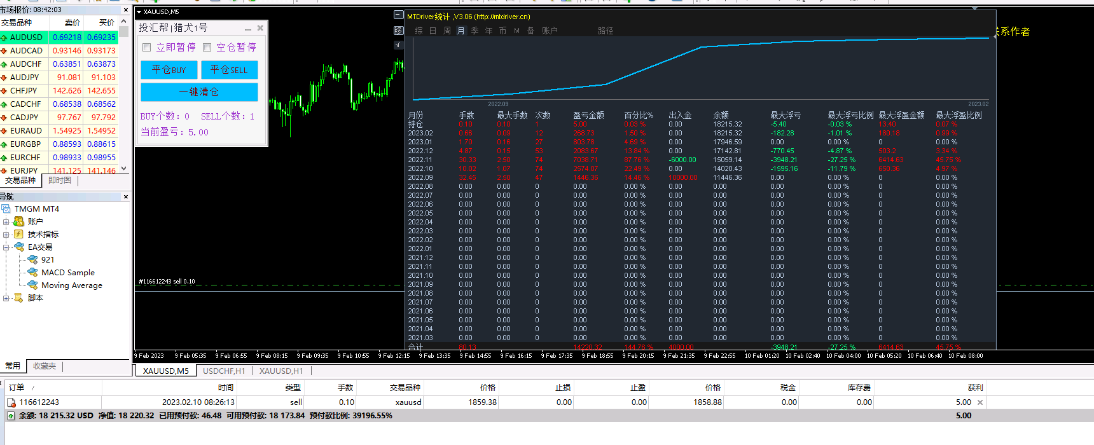
Task: Click the 技术指标 indicators icon in navigator
Action: 19,234
